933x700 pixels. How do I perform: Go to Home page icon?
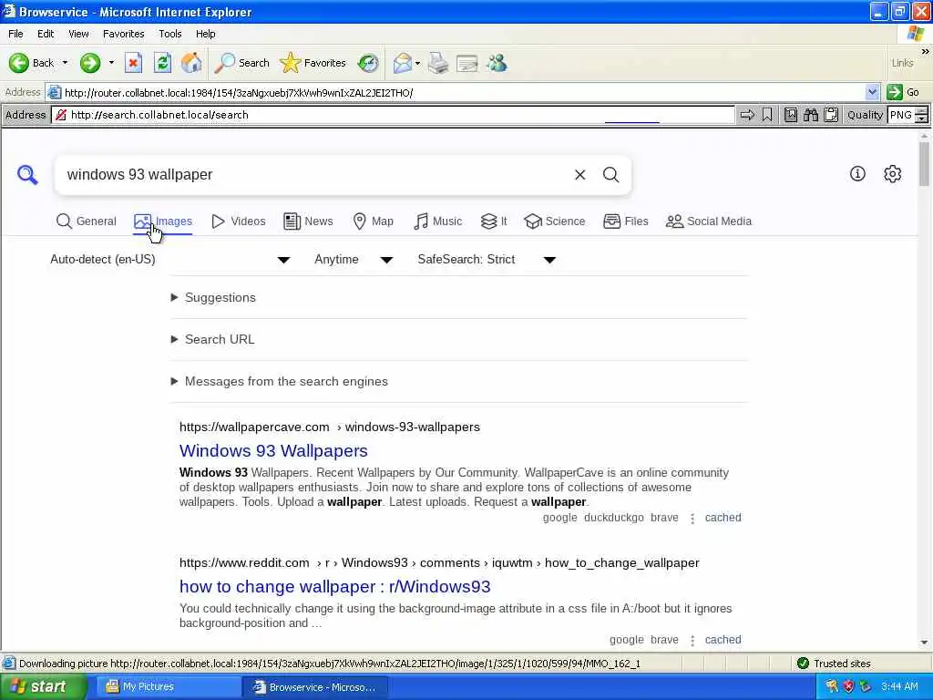click(x=191, y=63)
